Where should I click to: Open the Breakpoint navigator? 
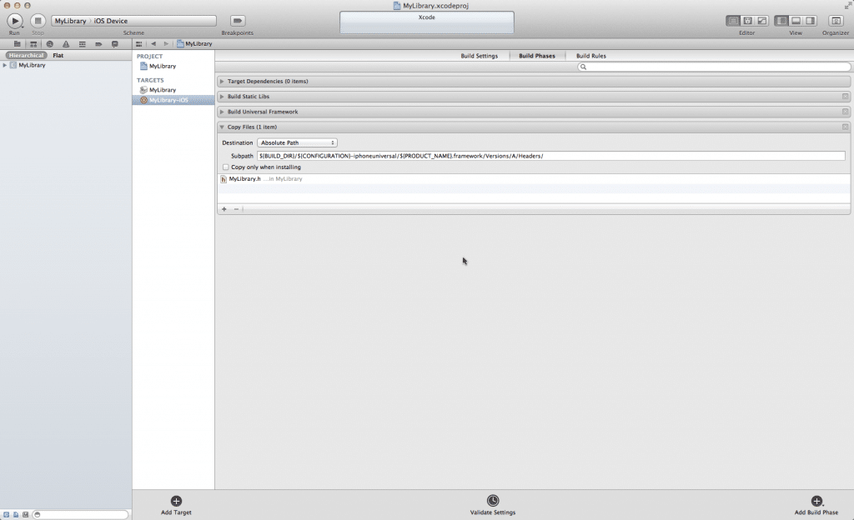(x=97, y=43)
